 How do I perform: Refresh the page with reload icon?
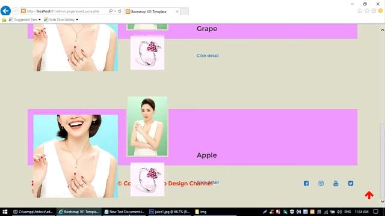(120, 11)
